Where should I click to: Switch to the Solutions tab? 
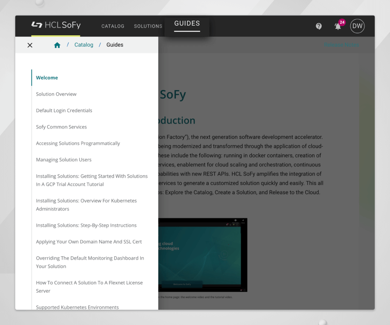[x=148, y=26]
